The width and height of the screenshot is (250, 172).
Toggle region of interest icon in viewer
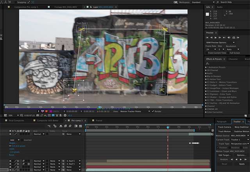point(49,115)
